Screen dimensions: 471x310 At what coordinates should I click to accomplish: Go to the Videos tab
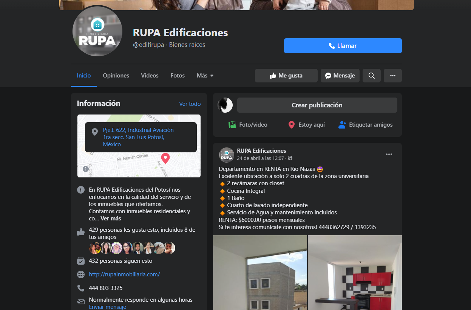coord(150,76)
